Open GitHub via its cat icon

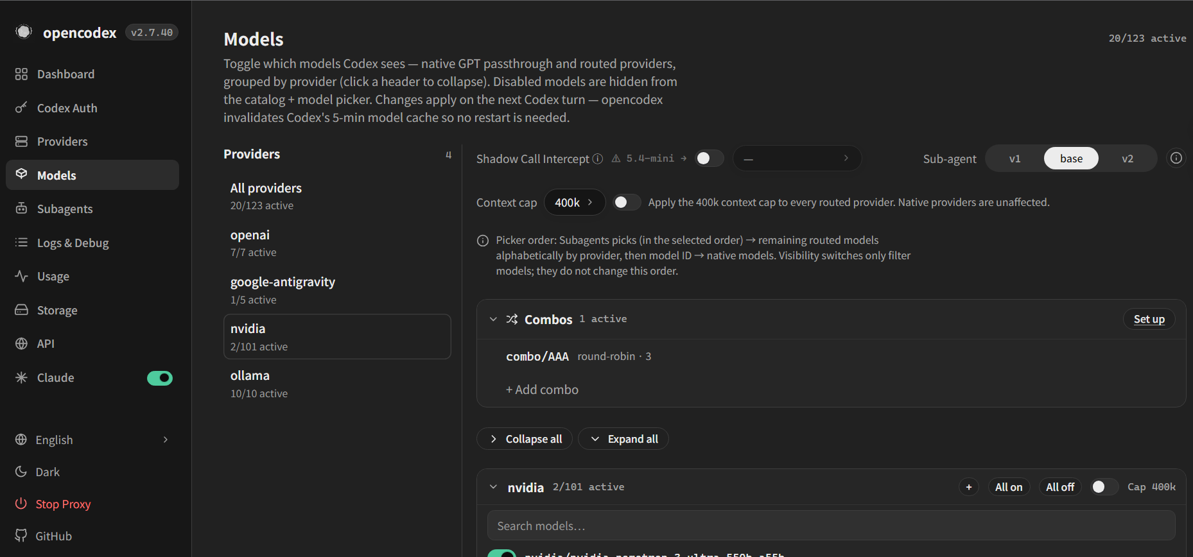point(21,536)
